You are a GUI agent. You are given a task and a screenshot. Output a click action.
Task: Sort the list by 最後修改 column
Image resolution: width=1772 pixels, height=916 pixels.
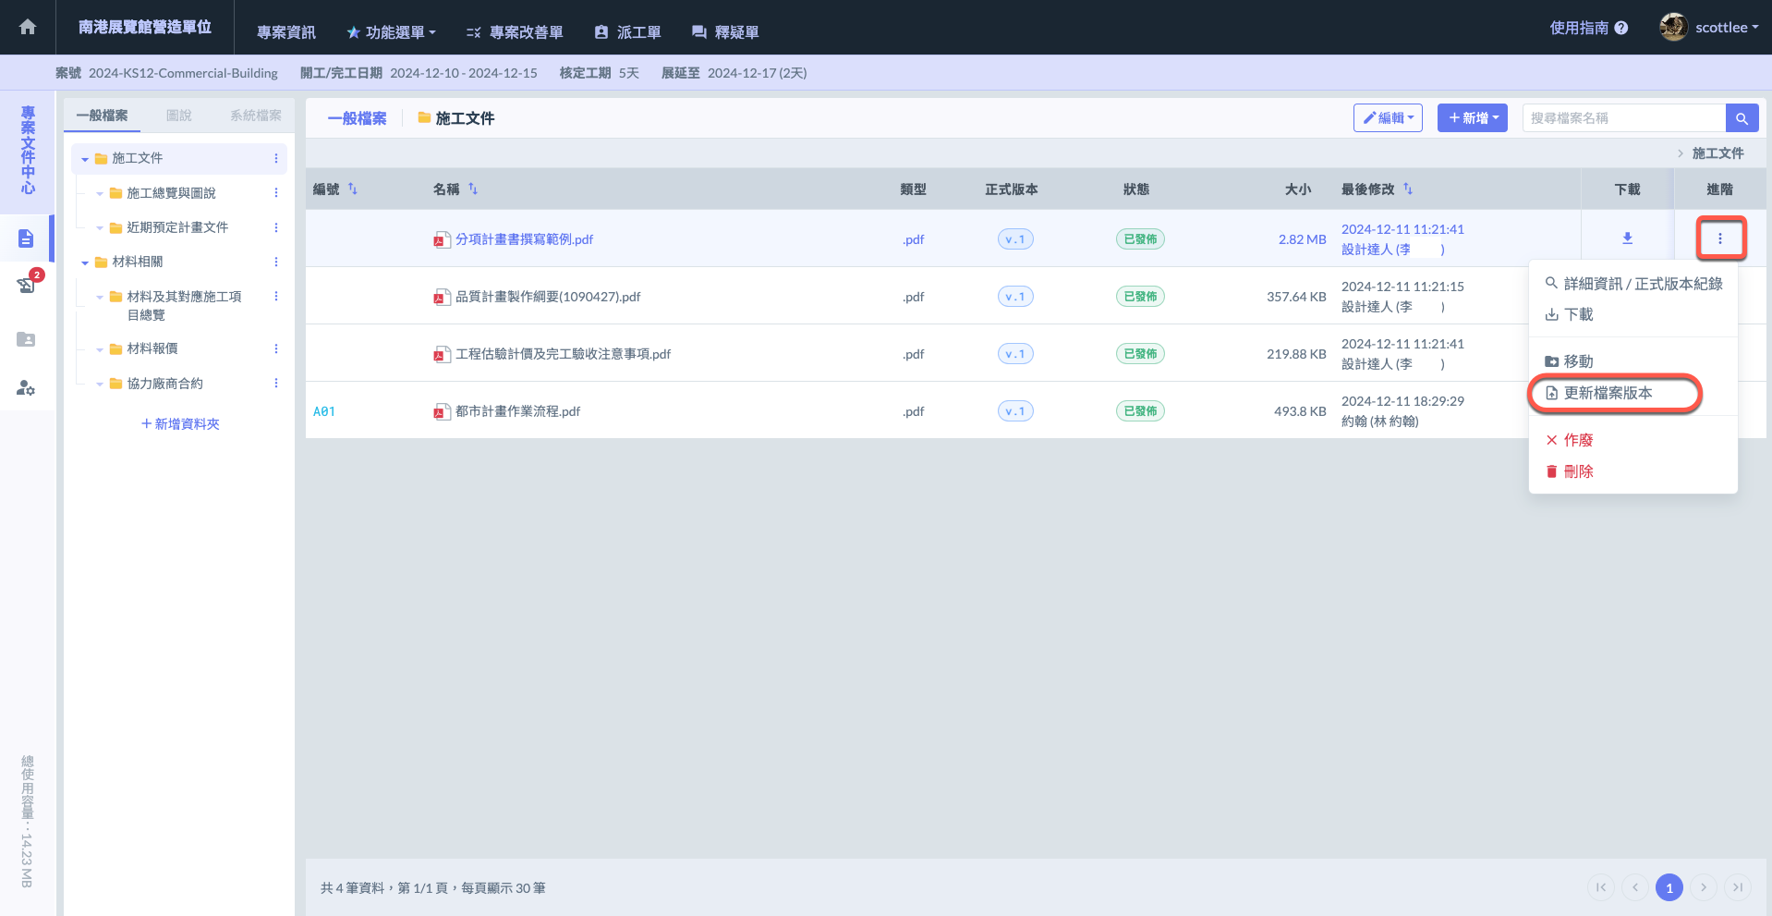[1408, 189]
